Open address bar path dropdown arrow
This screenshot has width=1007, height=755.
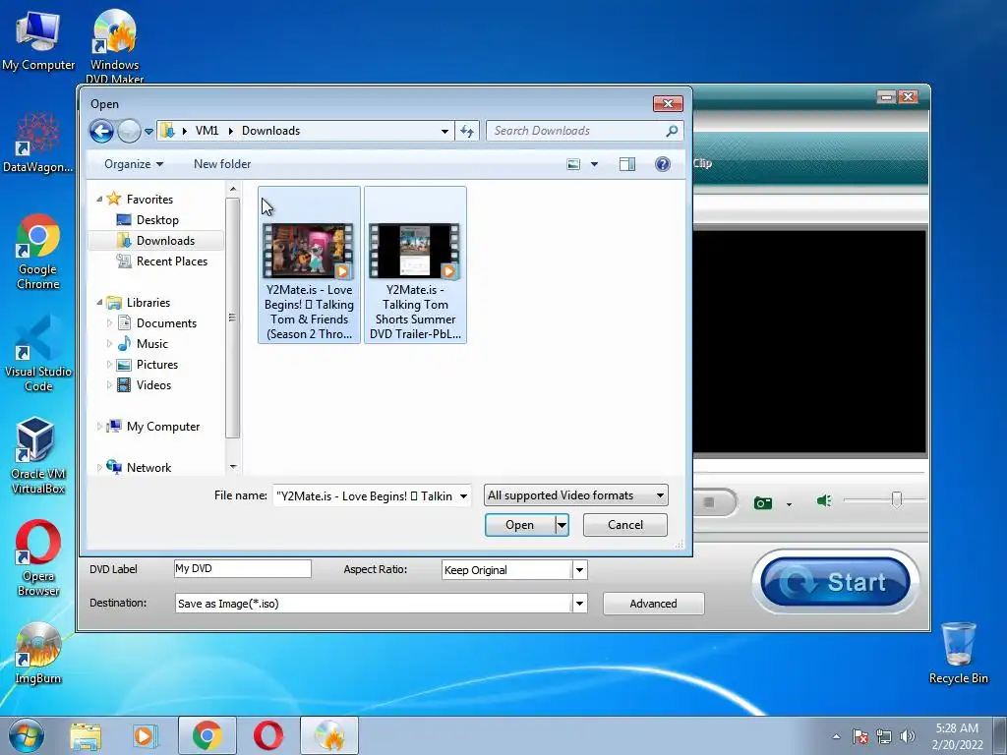coord(444,131)
